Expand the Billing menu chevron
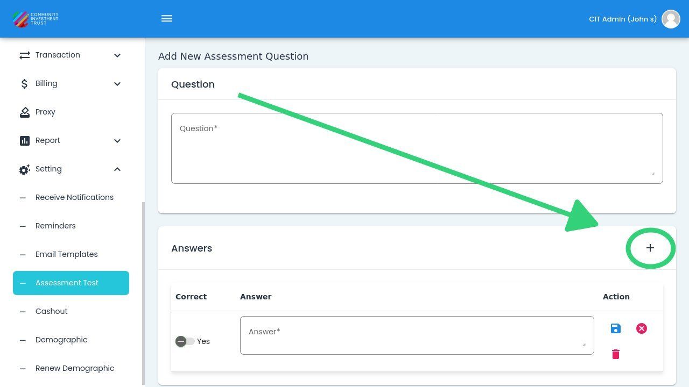This screenshot has width=689, height=387. click(117, 84)
